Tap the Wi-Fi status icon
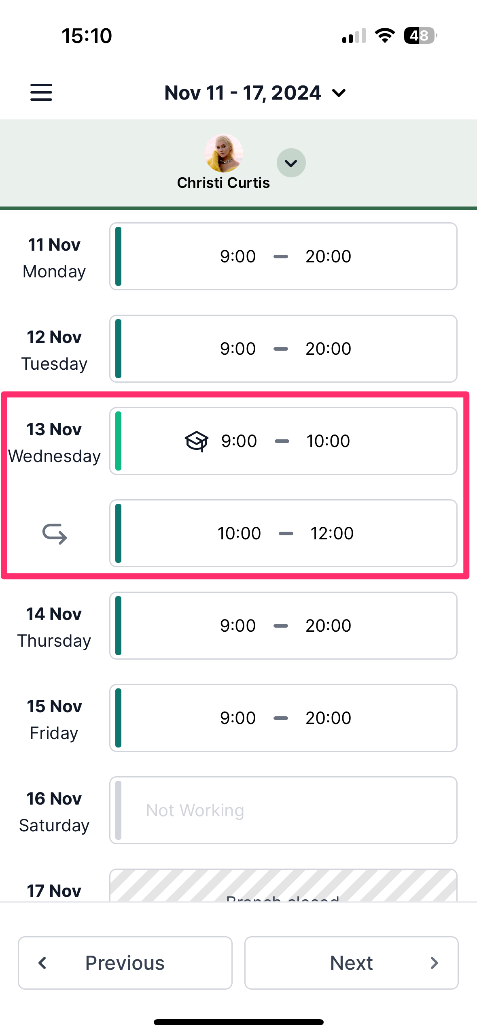The image size is (477, 1035). (385, 36)
